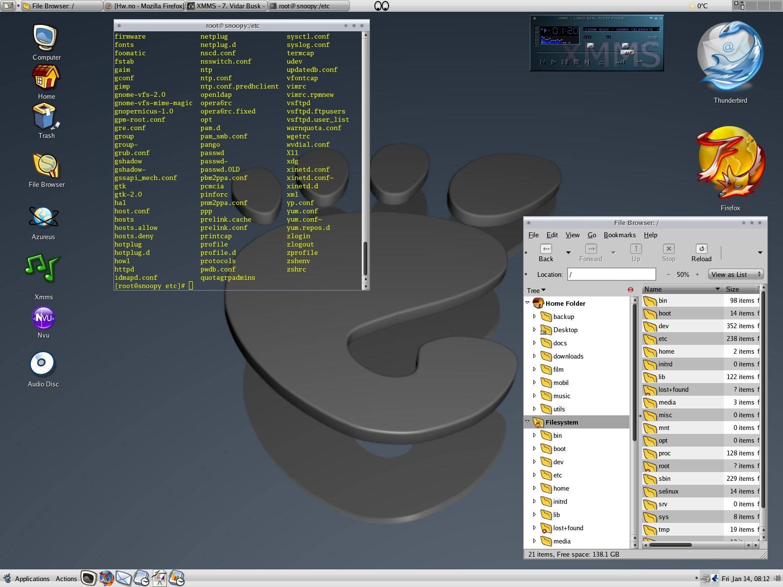Collapse the Home Folder tree node
The width and height of the screenshot is (783, 587).
528,303
